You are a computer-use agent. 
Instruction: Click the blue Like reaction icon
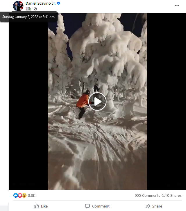click(x=15, y=195)
